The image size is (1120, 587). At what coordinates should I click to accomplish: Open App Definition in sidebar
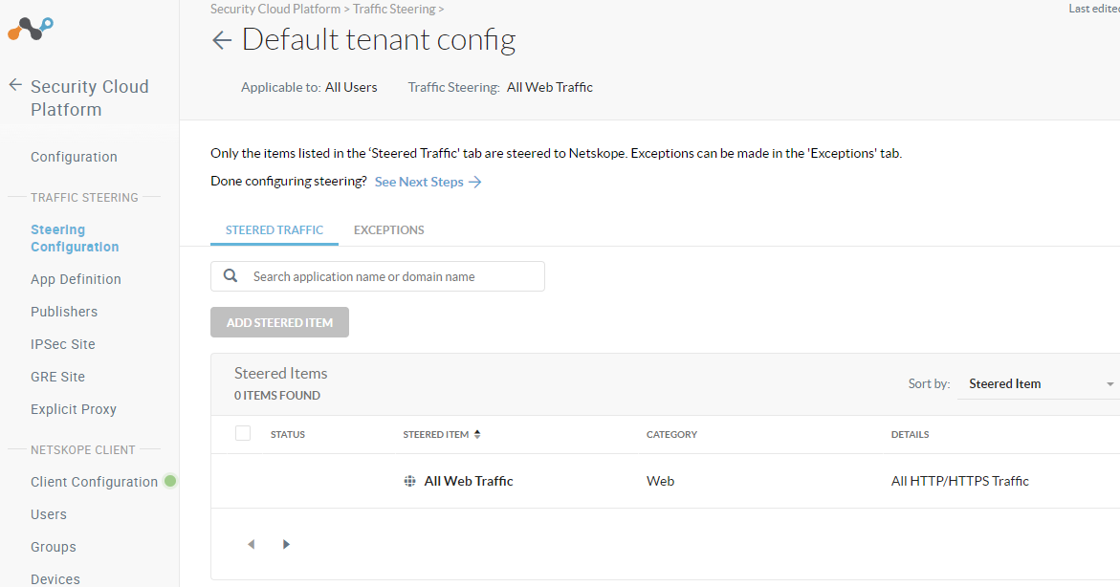coord(76,279)
